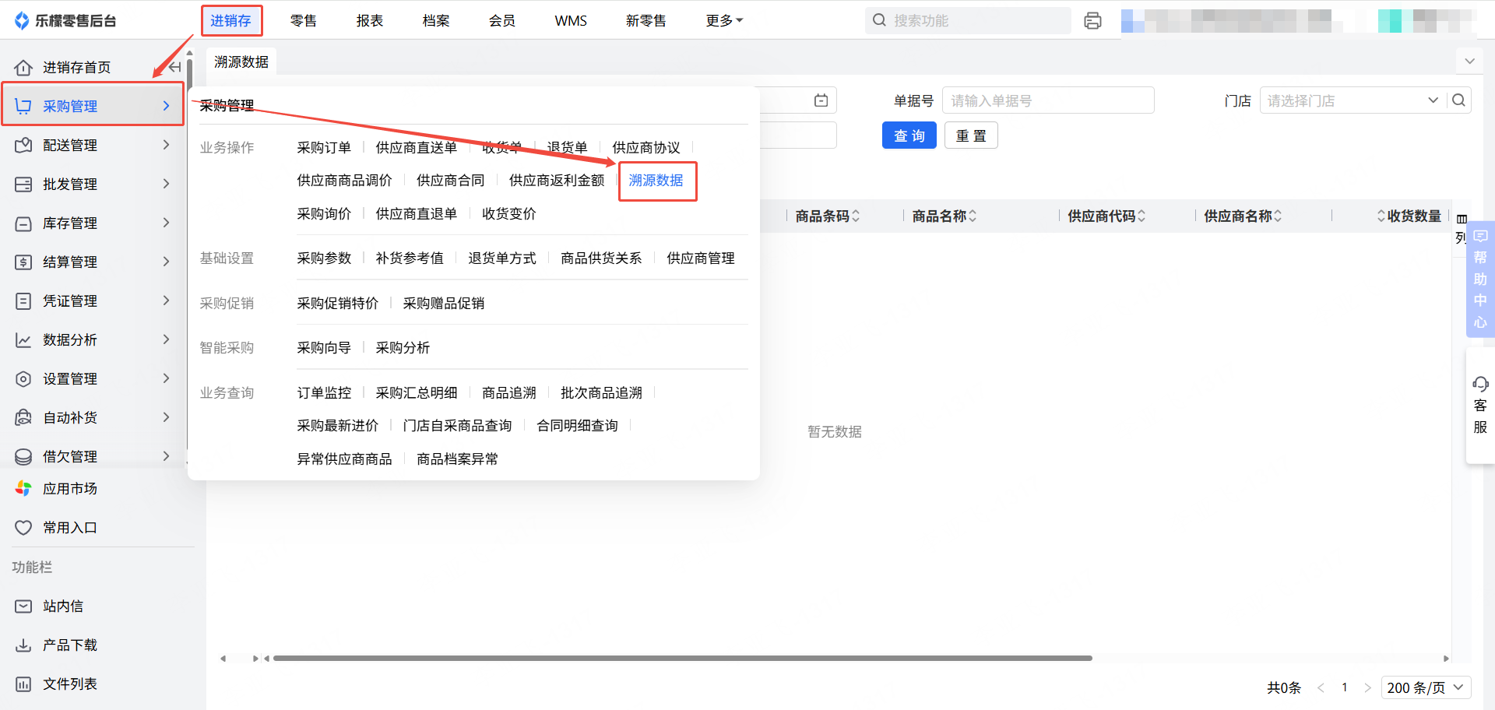Click the search magnifier beside store dropdown

(x=1459, y=100)
